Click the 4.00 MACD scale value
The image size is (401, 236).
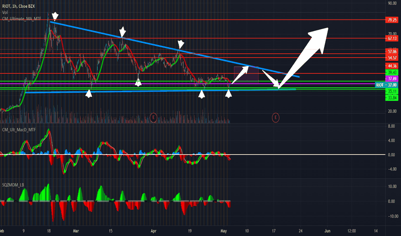tap(391, 141)
